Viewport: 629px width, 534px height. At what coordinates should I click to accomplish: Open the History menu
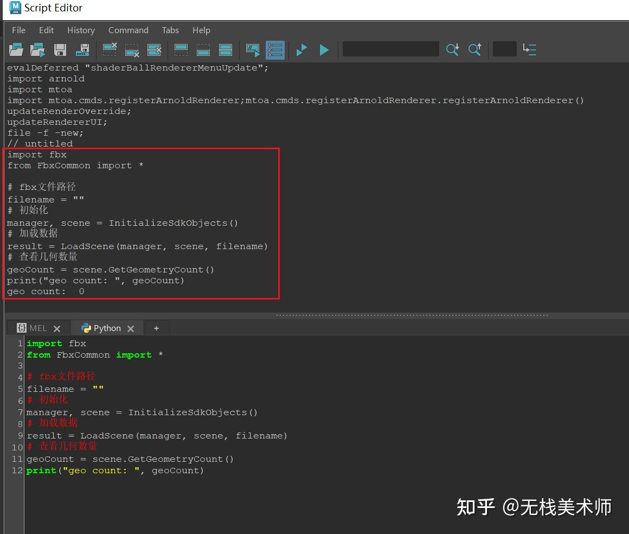(81, 30)
